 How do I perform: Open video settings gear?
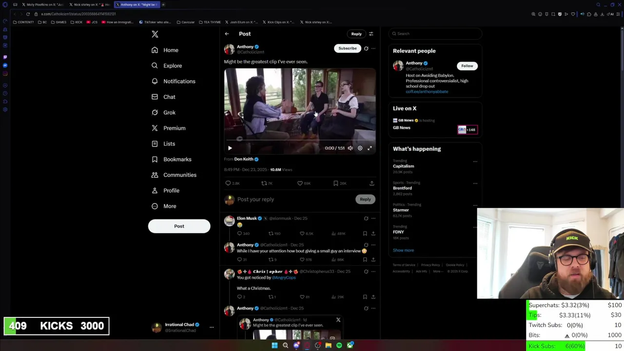pyautogui.click(x=360, y=148)
